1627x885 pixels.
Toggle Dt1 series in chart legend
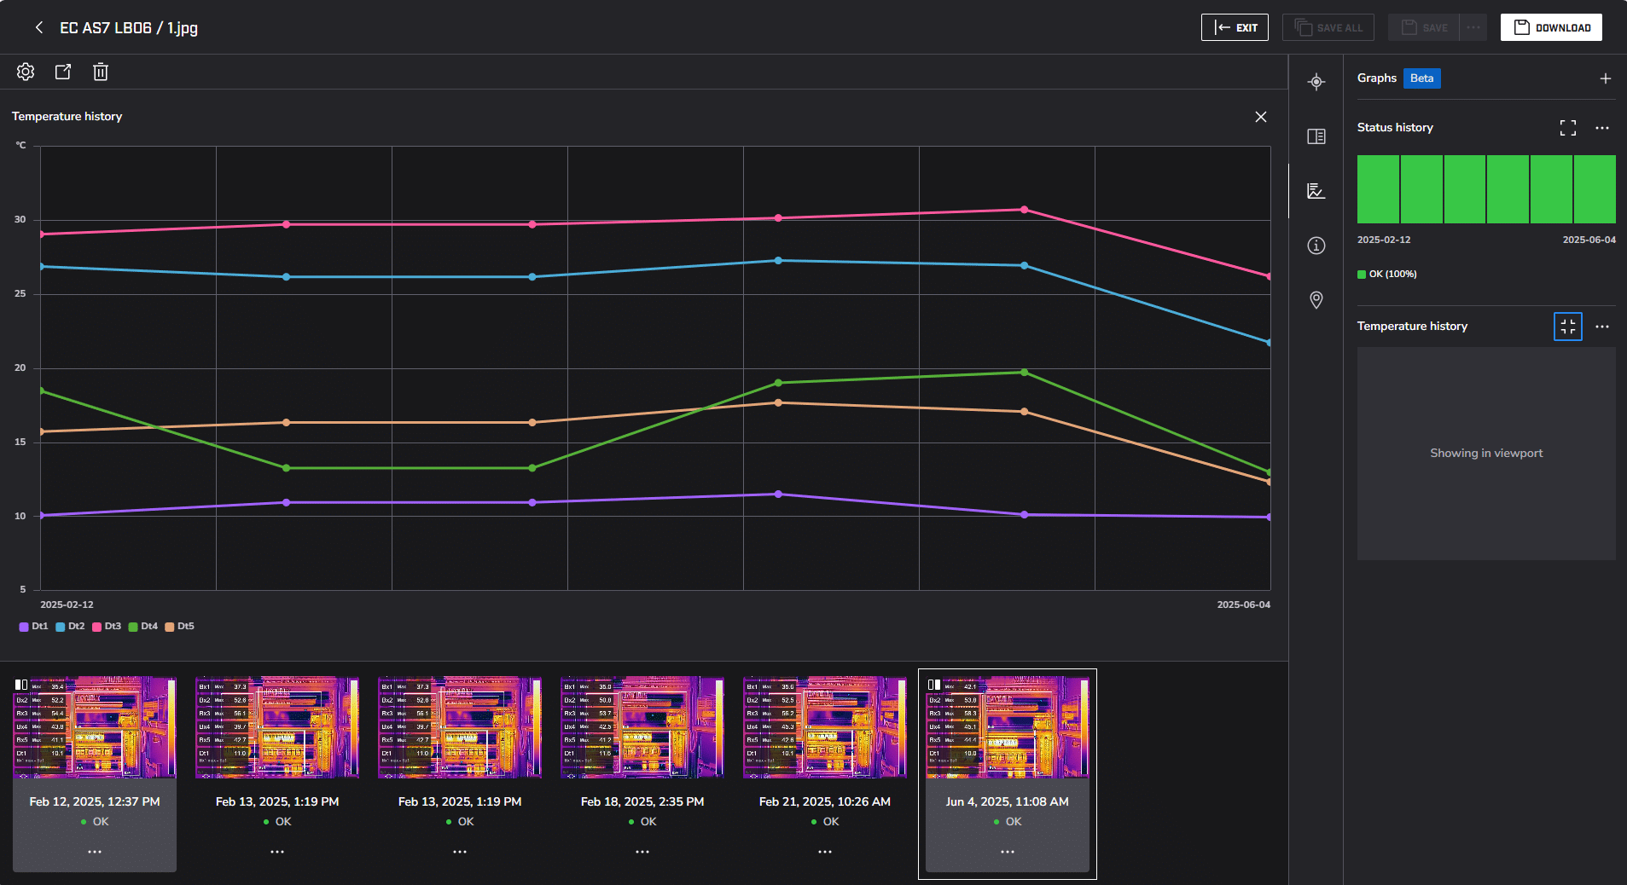(x=34, y=627)
